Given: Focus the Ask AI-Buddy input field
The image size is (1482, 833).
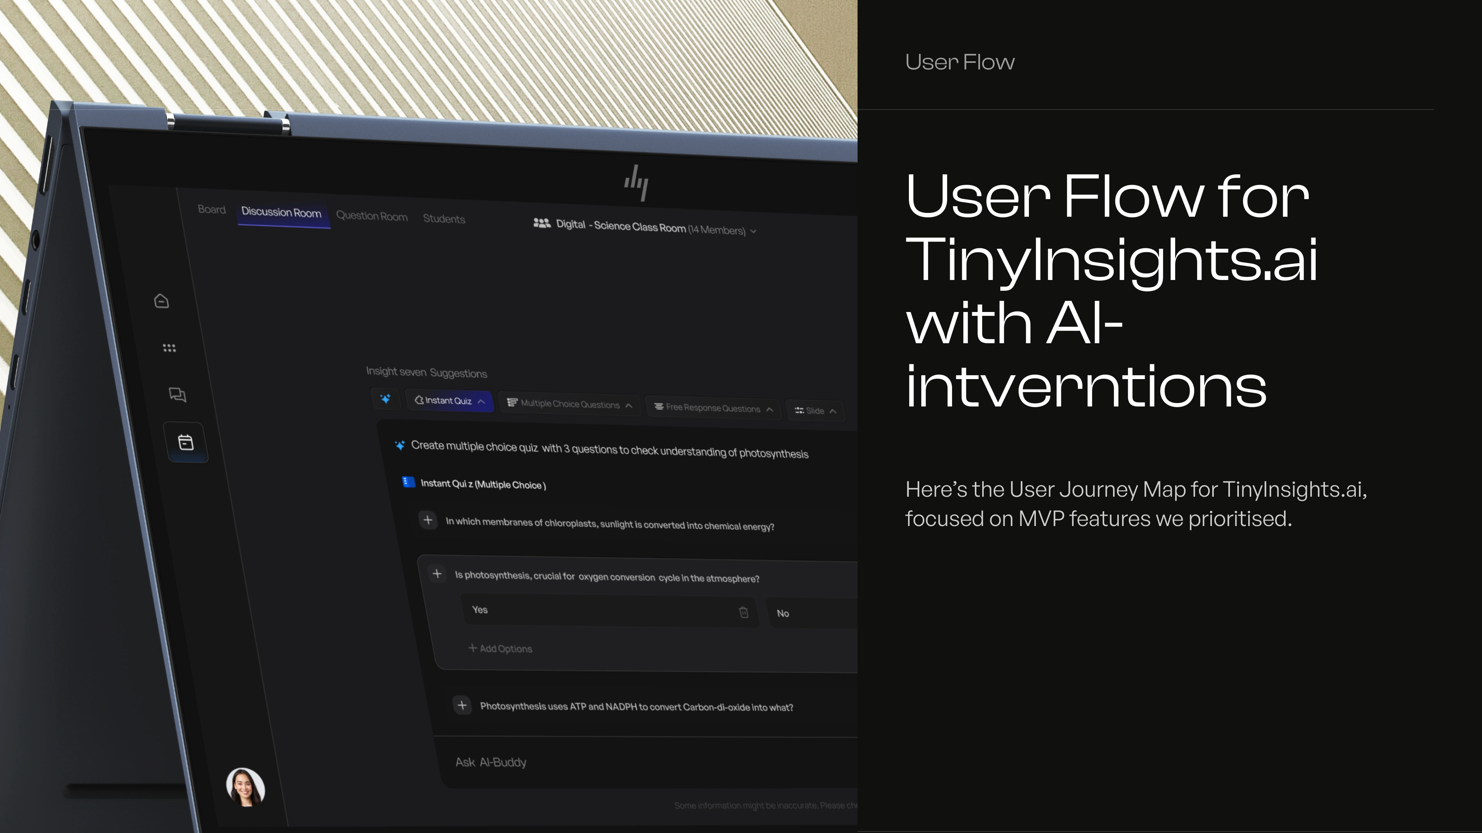Looking at the screenshot, I should [648, 762].
